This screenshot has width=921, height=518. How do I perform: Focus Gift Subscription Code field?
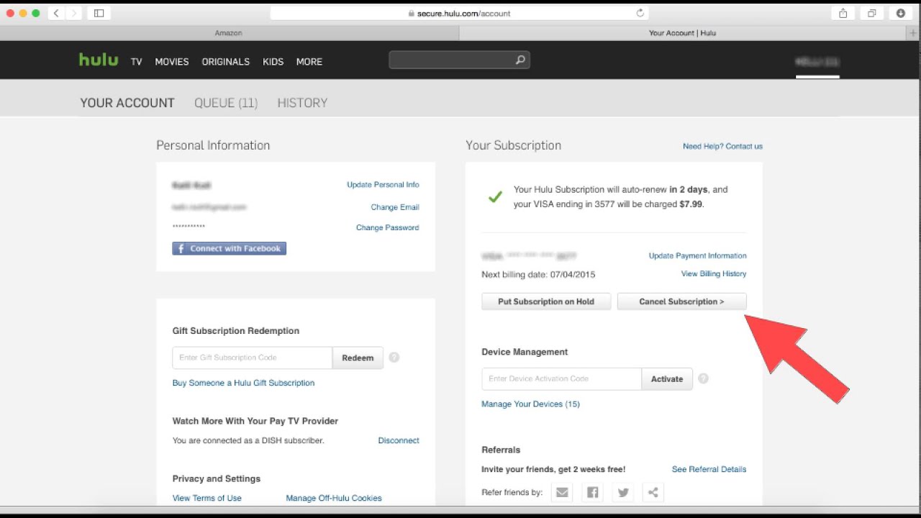253,358
